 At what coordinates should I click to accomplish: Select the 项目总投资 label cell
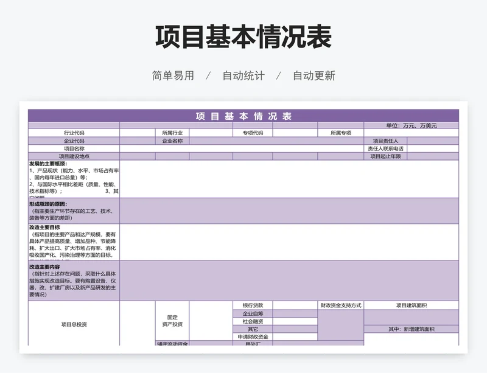point(74,324)
